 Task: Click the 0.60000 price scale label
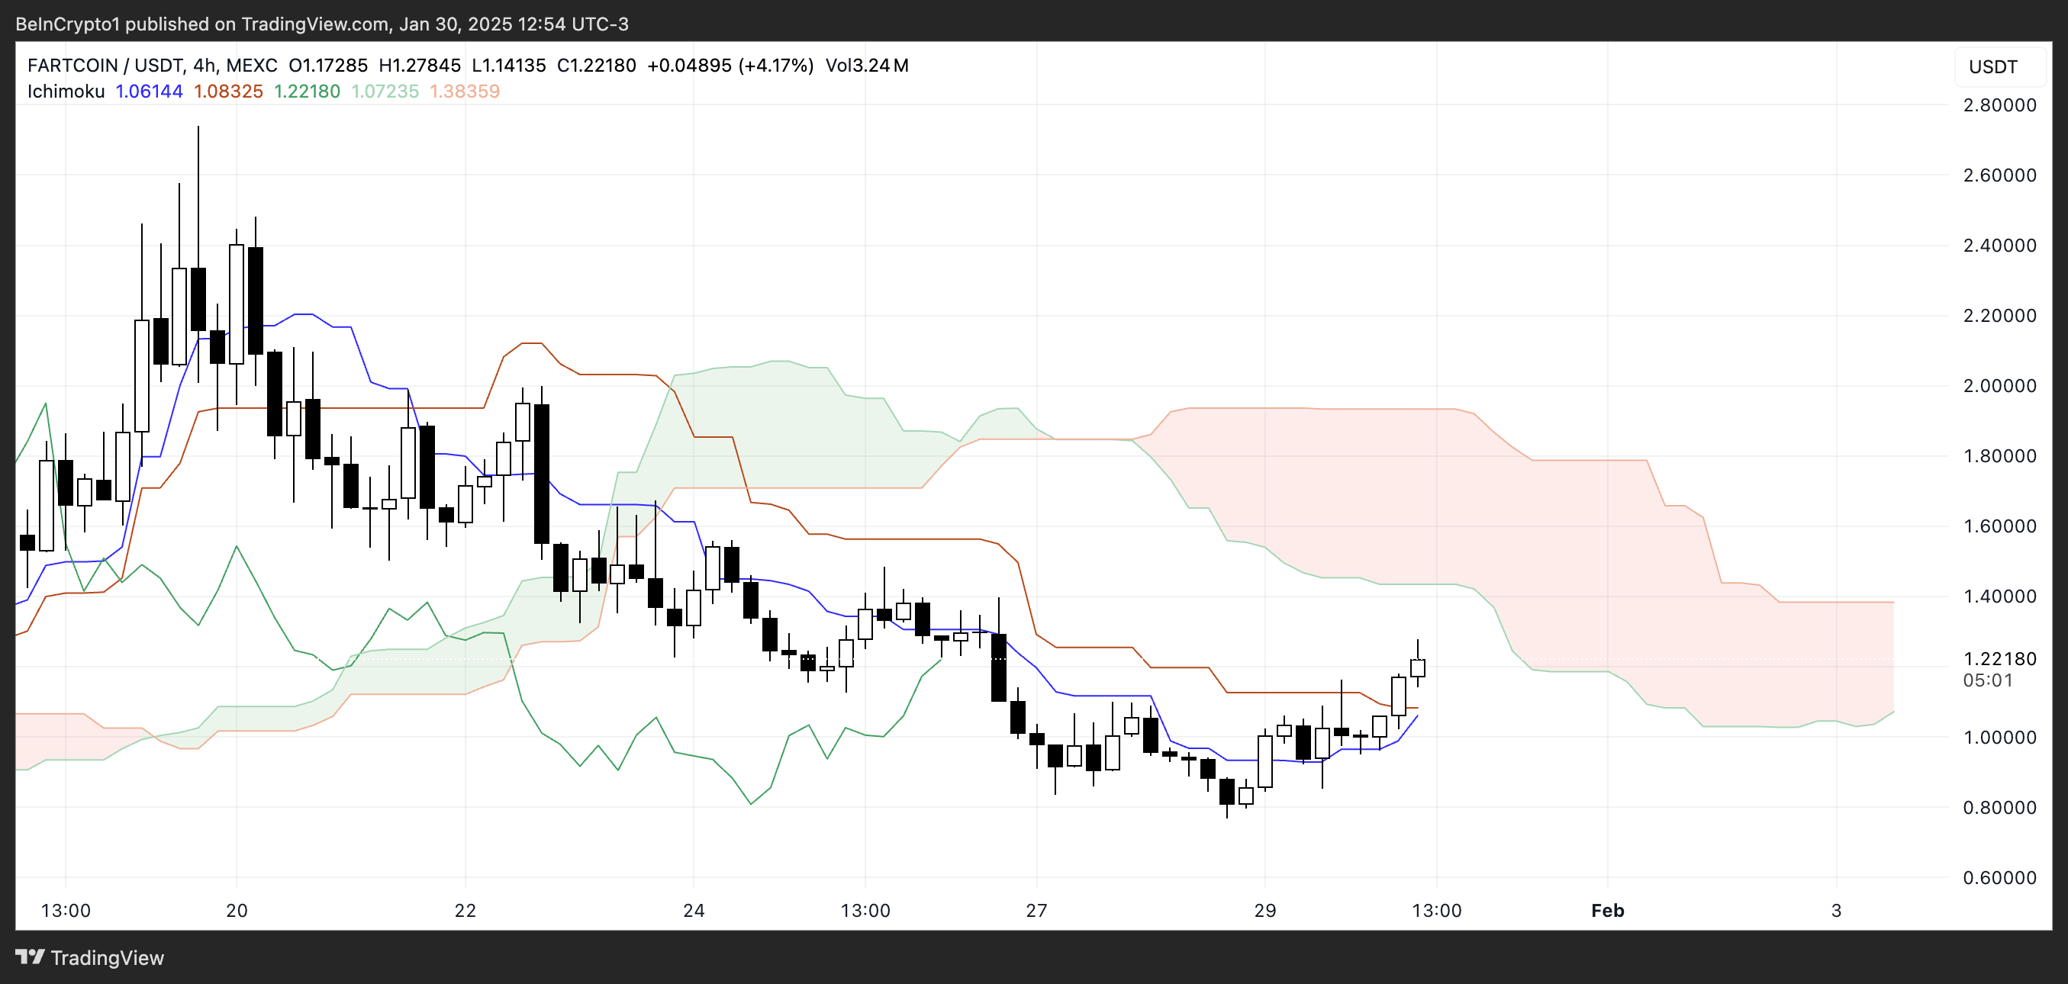click(x=1999, y=877)
